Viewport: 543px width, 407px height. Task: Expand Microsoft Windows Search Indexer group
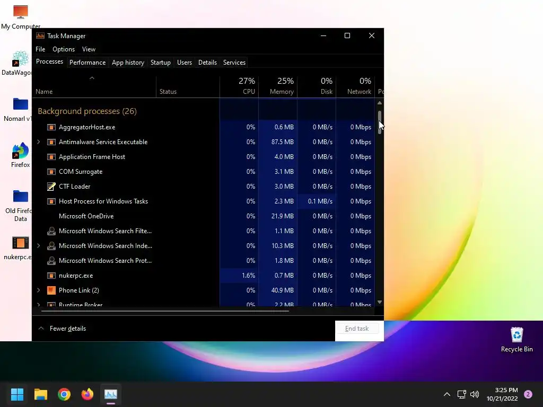coord(39,246)
